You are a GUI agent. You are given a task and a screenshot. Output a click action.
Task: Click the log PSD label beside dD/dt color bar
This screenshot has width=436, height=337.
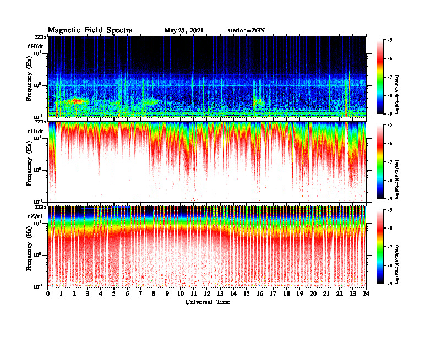(397, 178)
